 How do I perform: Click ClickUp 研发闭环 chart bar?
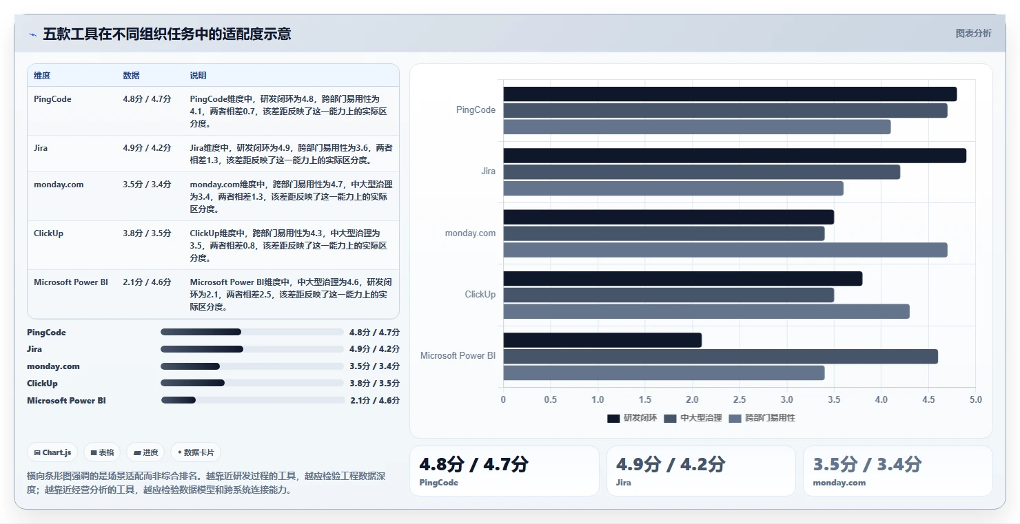682,278
